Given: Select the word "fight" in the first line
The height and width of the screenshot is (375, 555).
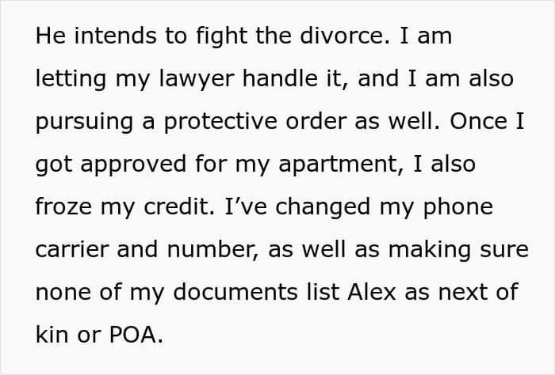Looking at the screenshot, I should point(221,36).
